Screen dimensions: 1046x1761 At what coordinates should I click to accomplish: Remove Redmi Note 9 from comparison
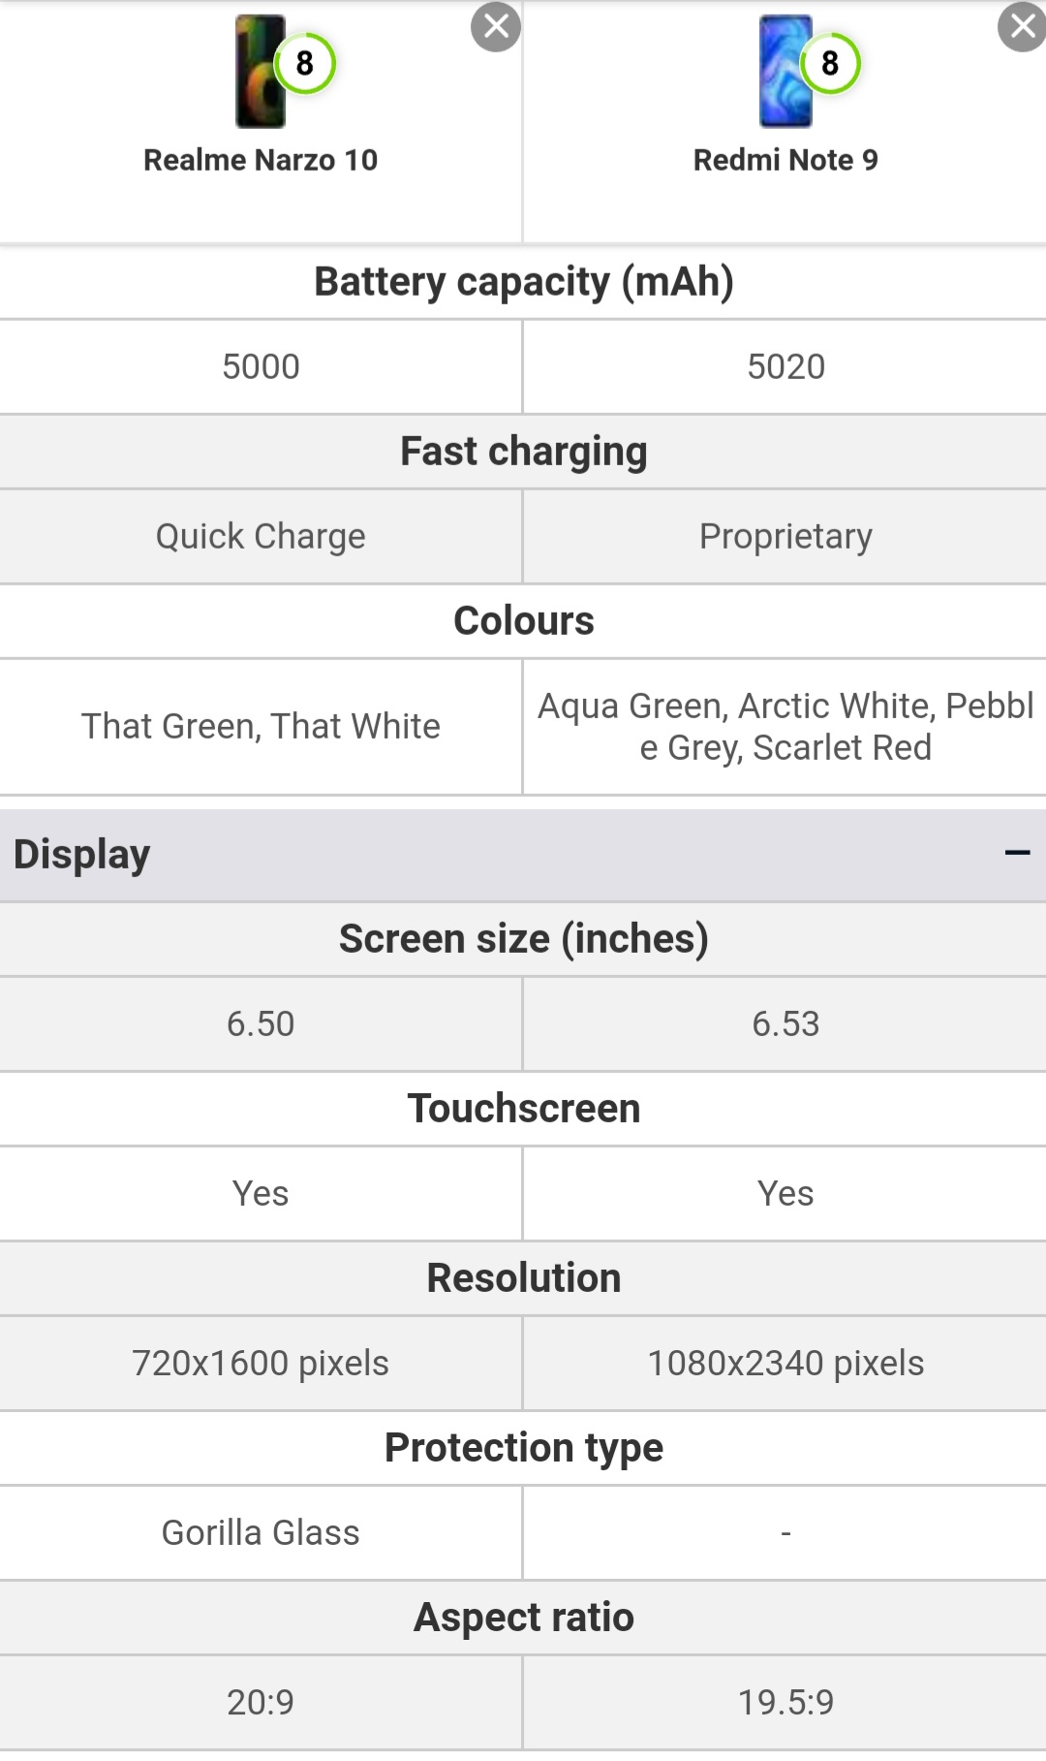[1022, 27]
